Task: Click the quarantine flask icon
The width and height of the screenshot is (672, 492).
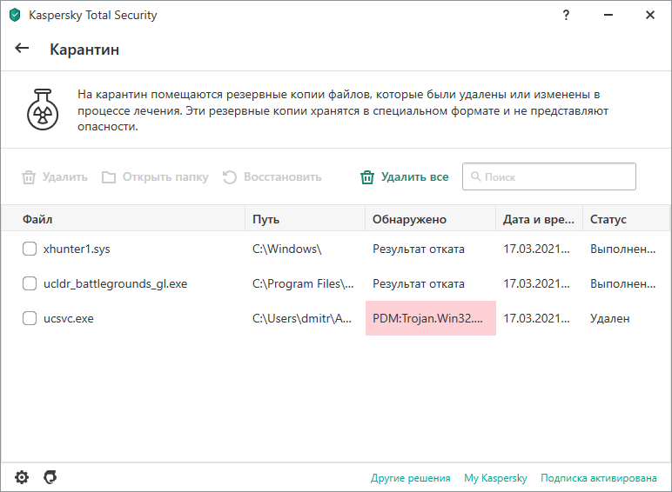Action: point(43,110)
